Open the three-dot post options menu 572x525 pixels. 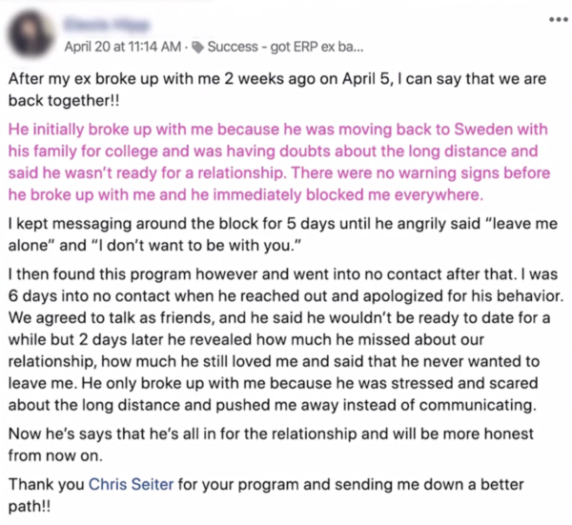click(558, 20)
